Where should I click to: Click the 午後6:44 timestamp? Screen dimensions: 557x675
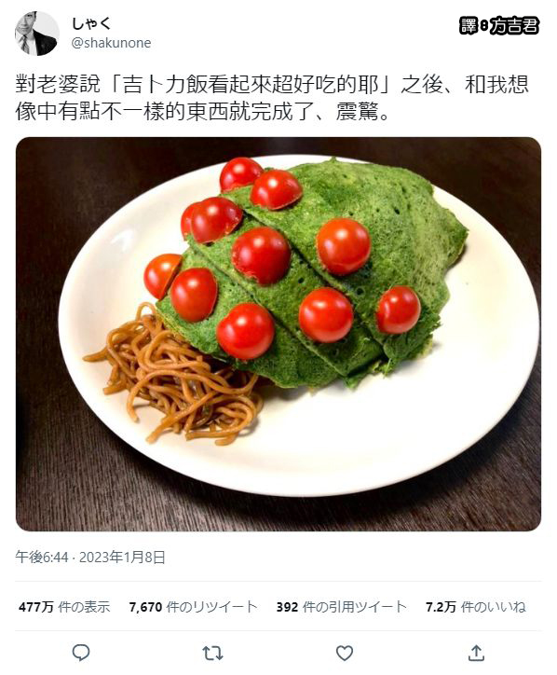click(x=42, y=557)
